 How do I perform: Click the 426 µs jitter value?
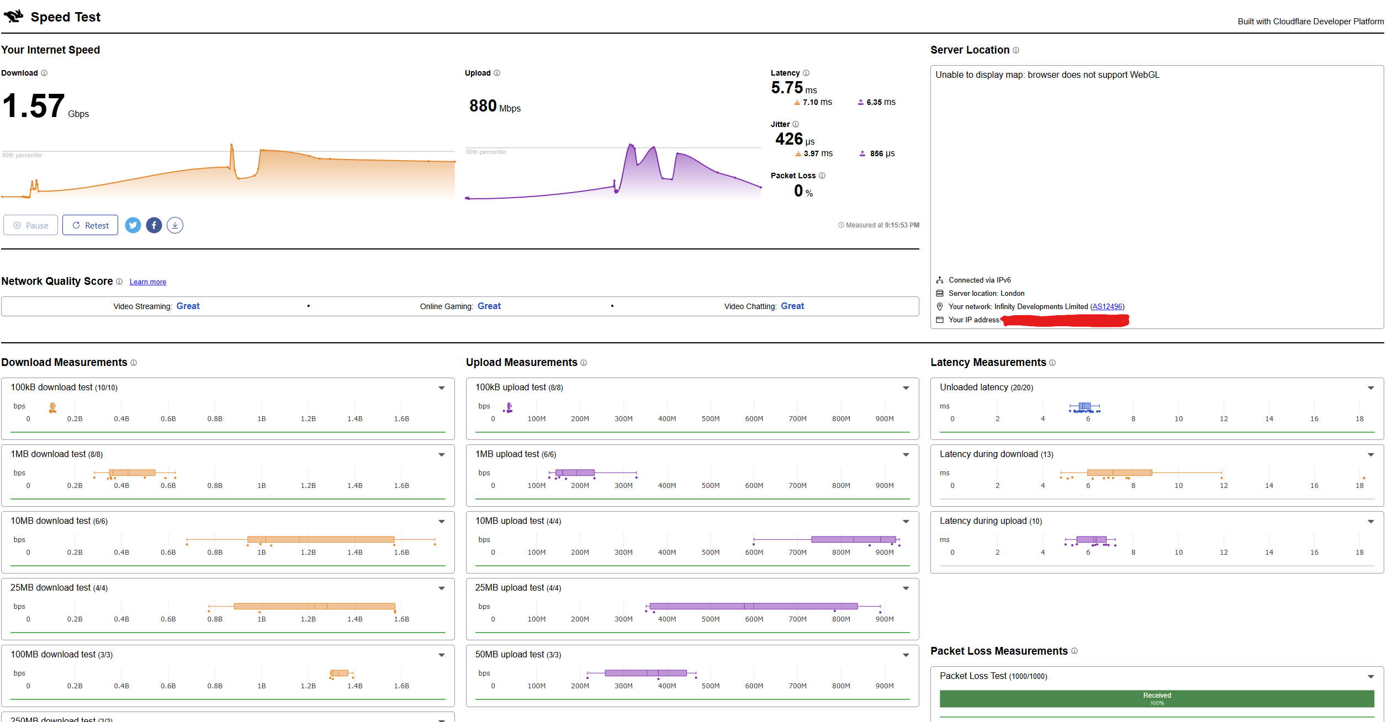(x=795, y=139)
